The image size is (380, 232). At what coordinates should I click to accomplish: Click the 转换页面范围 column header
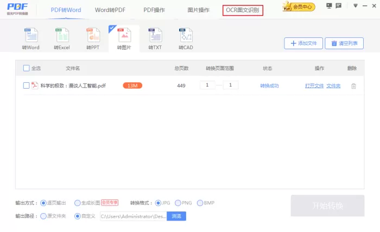[220, 68]
